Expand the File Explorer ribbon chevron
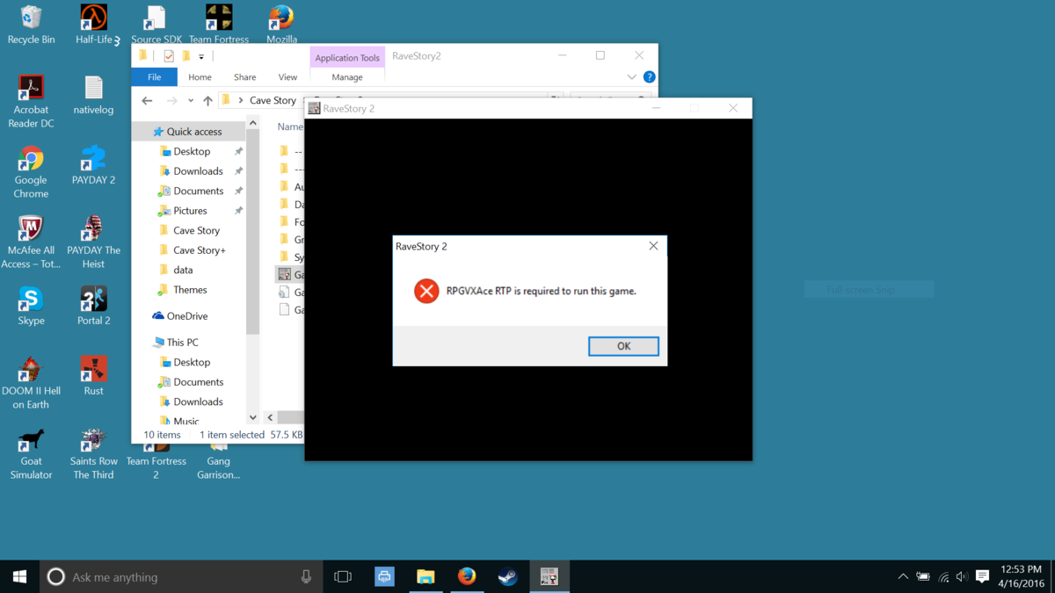This screenshot has width=1055, height=593. click(631, 77)
